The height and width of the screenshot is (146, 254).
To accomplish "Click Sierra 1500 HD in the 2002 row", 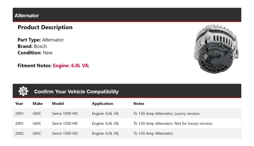I will pyautogui.click(x=65, y=133).
